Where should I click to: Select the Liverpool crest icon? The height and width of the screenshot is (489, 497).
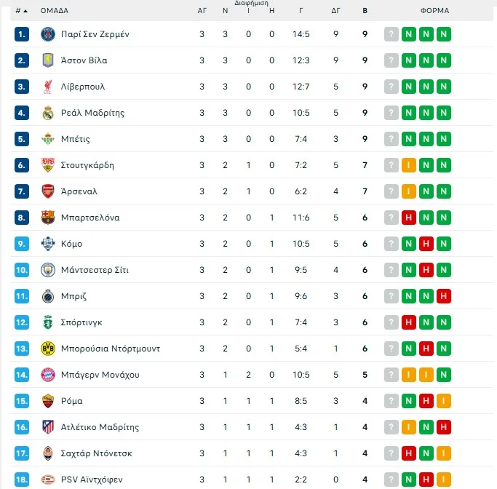pyautogui.click(x=48, y=87)
